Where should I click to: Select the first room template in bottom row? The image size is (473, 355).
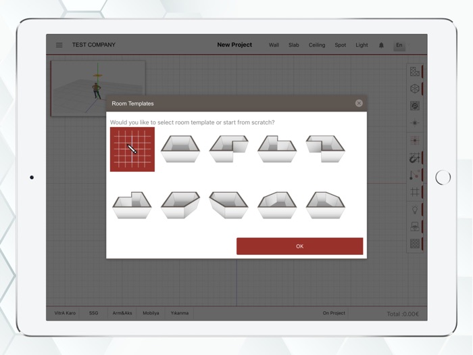pos(132,205)
